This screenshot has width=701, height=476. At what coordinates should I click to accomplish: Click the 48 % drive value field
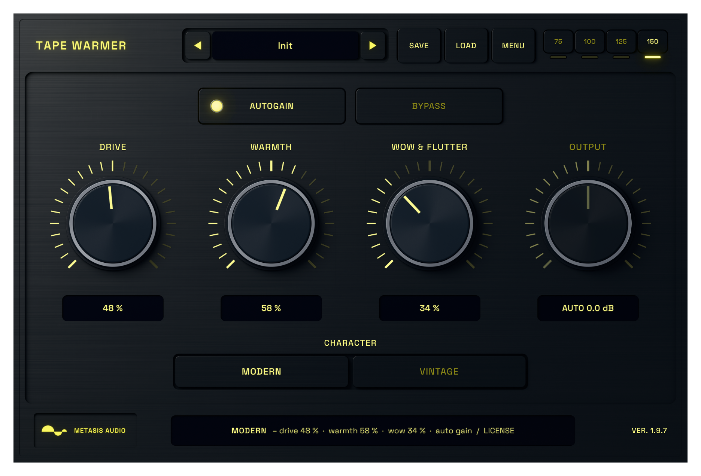point(113,308)
